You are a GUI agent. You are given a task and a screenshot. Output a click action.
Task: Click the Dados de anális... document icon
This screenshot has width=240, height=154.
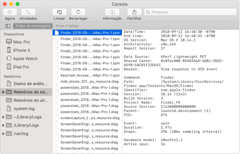pyautogui.click(x=9, y=83)
